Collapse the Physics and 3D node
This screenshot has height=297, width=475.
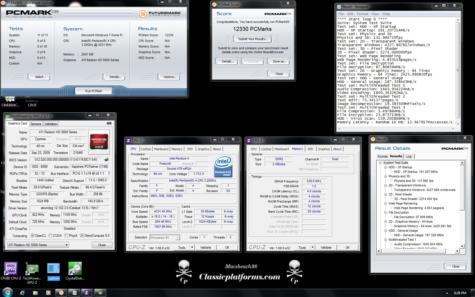[386, 176]
